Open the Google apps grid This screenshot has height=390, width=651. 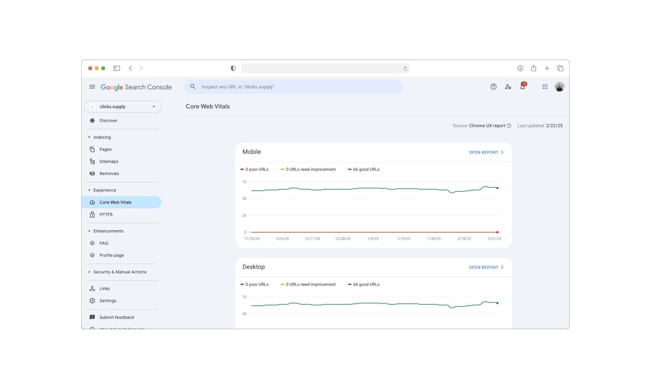[x=545, y=87]
